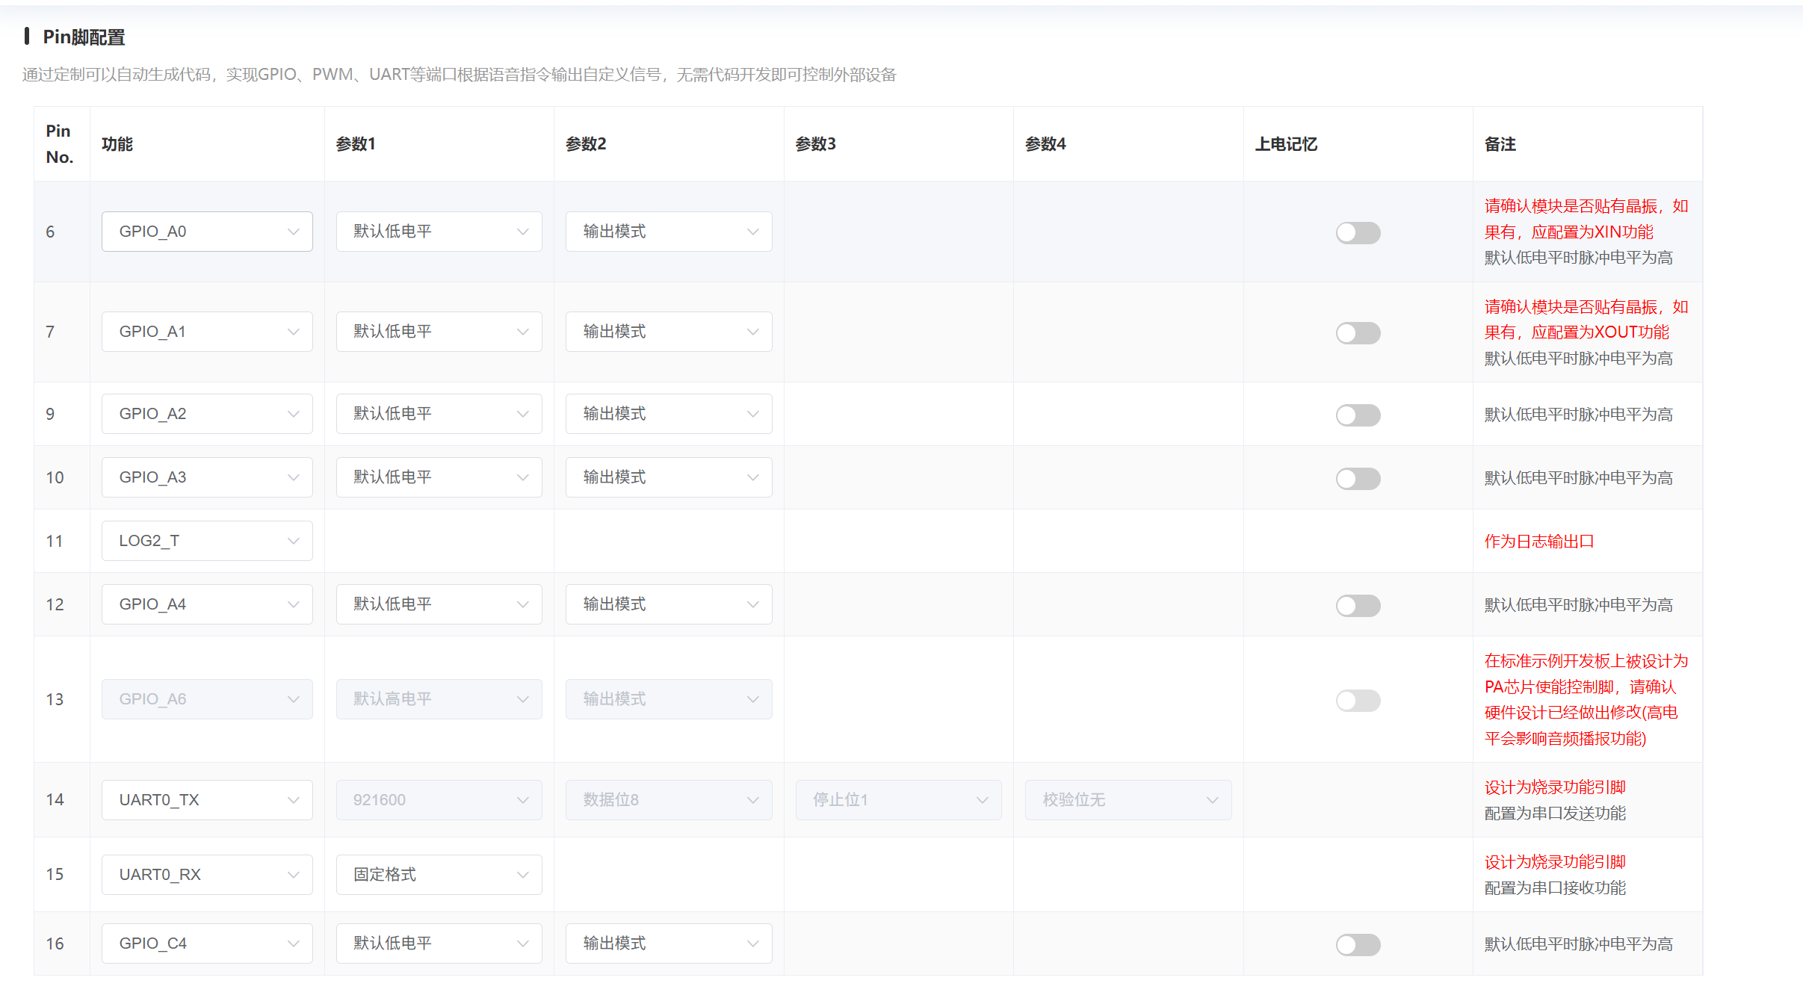The image size is (1803, 1004).
Task: Toggle power-on memory for pin 9
Action: click(1358, 415)
